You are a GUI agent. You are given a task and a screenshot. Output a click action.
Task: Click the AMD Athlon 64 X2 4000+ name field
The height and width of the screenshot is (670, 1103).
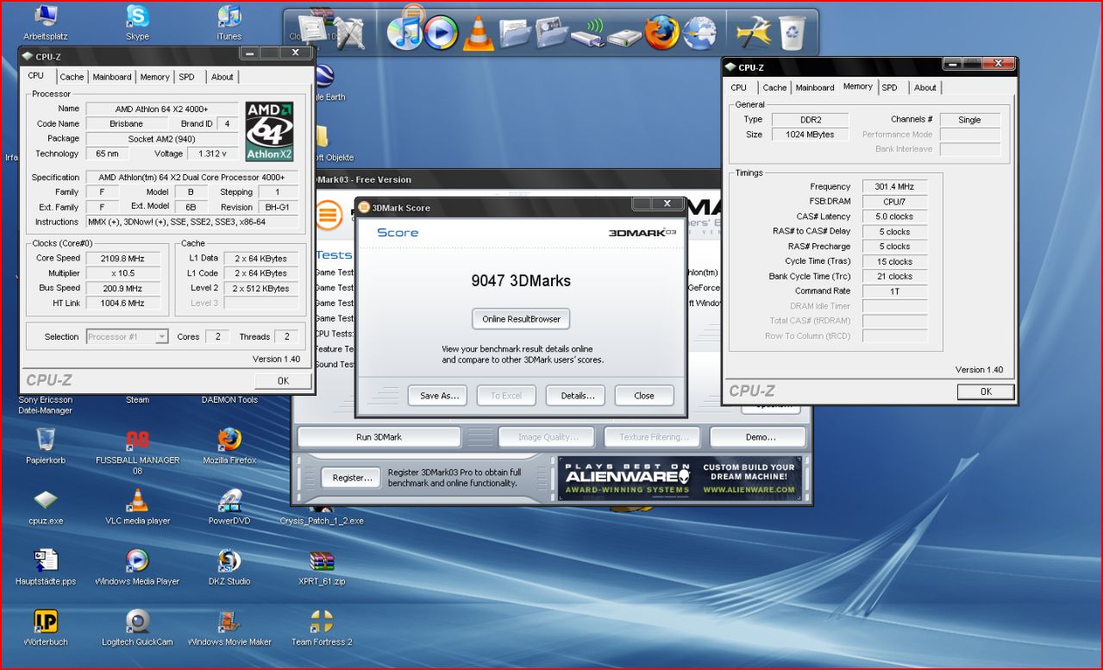pos(161,109)
